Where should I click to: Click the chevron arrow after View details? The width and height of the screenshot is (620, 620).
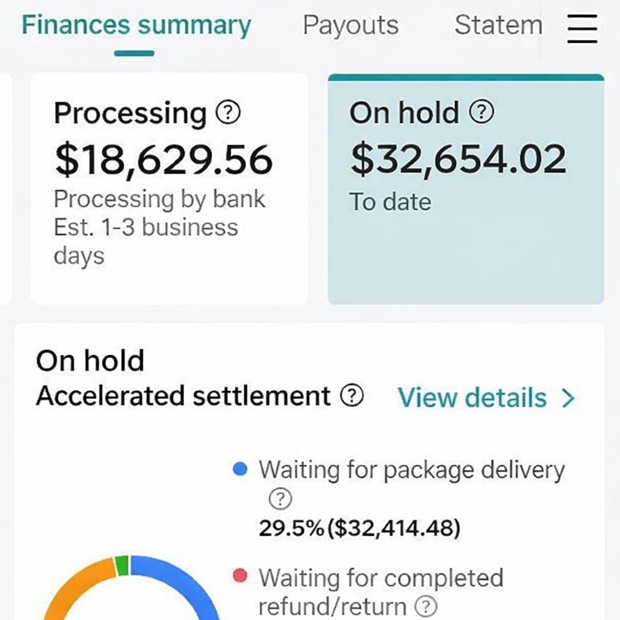pyautogui.click(x=568, y=398)
